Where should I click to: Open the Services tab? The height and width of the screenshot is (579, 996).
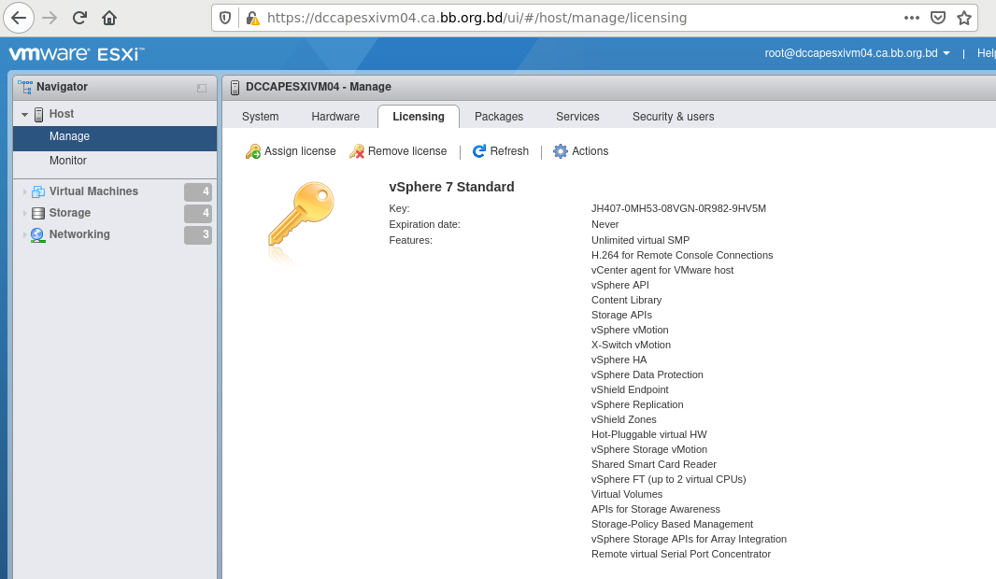577,117
